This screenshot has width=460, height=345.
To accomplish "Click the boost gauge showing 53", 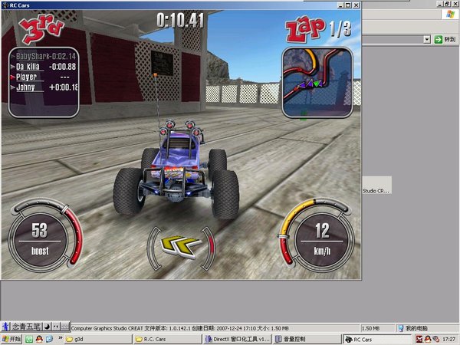I will (x=41, y=238).
